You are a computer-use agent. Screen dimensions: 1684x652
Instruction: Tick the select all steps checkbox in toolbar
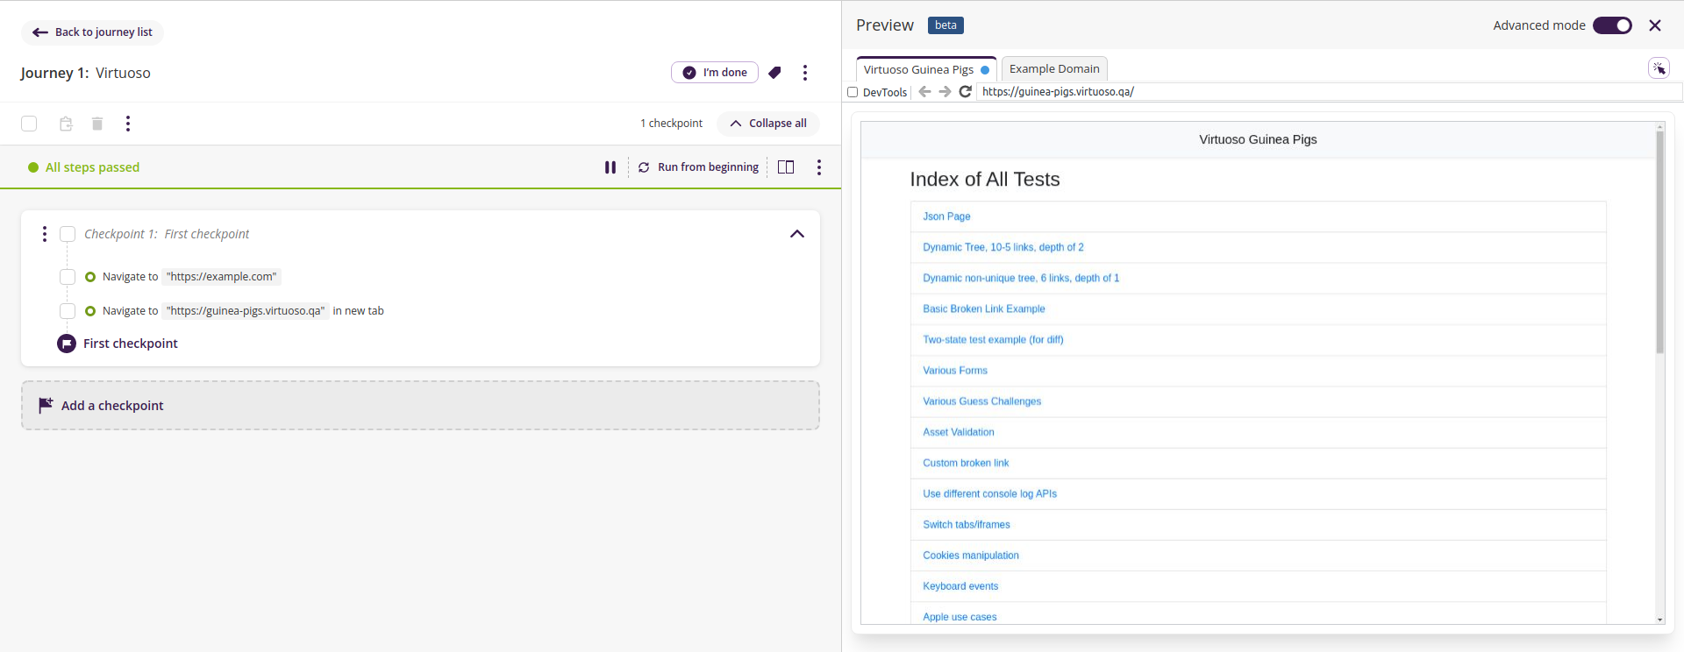[x=29, y=124]
